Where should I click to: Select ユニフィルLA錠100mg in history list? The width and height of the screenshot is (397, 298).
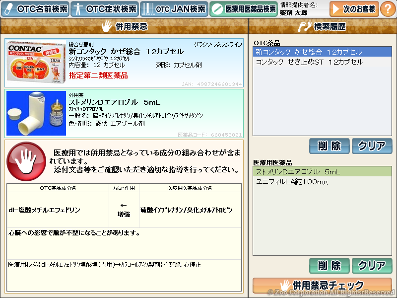[322, 182]
